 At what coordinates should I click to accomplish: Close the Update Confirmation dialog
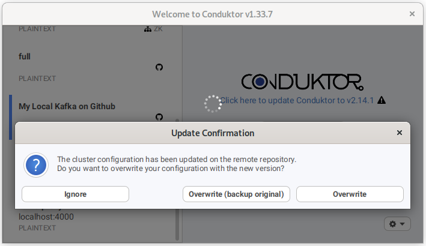(400, 133)
